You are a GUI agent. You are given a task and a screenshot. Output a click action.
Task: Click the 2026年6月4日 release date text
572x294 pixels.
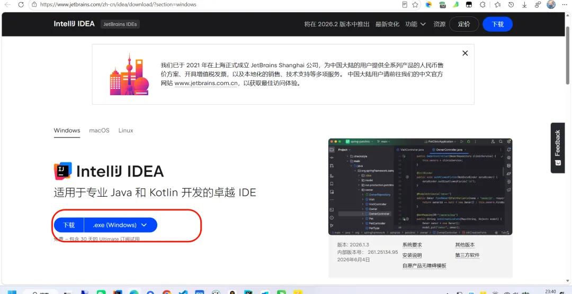353,260
